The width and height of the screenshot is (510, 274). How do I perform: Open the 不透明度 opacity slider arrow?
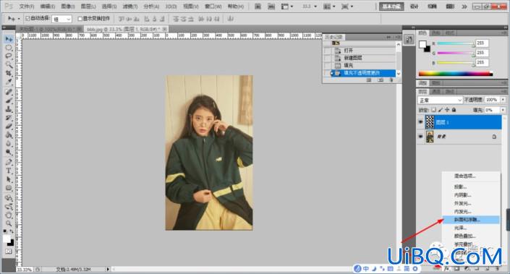pyautogui.click(x=503, y=100)
